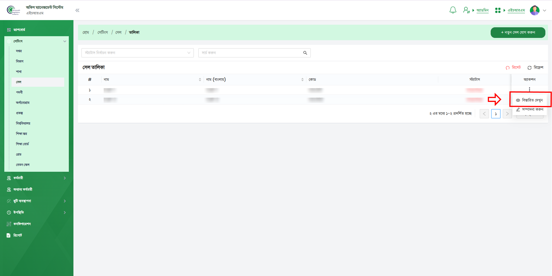Click the user avatar picture
Viewport: 552px width, 276px height.
point(534,10)
